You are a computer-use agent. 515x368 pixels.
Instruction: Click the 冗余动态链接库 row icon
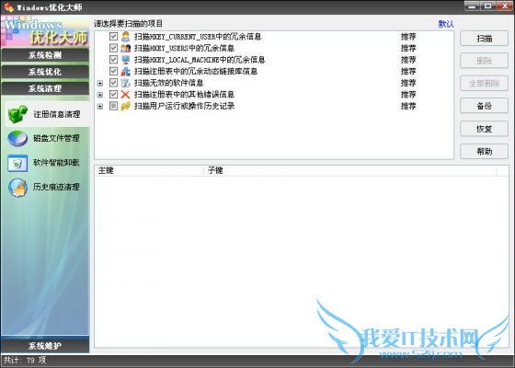pos(125,72)
